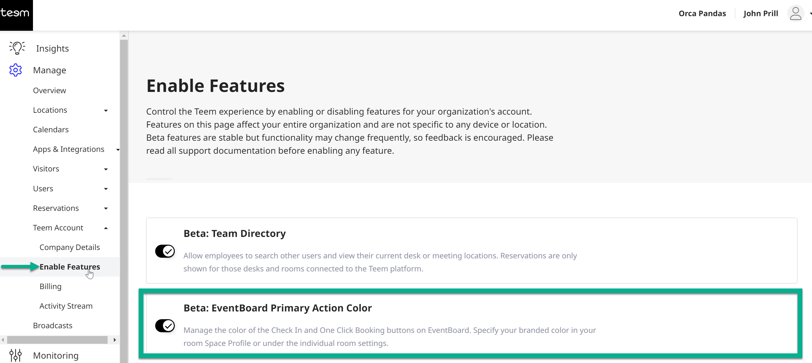The image size is (812, 363).
Task: Open the Company Details page
Action: point(70,247)
